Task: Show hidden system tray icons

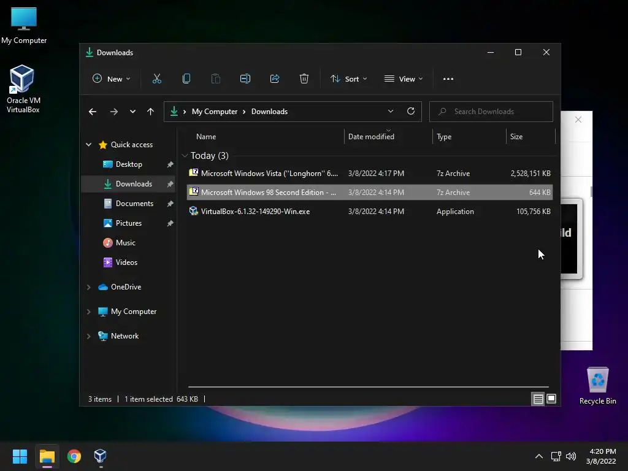Action: pyautogui.click(x=539, y=456)
